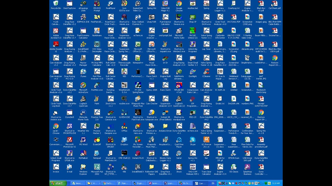Switch to the My Sc... taskbar button
Viewport: 332px width, 186px height.
[x=185, y=183]
